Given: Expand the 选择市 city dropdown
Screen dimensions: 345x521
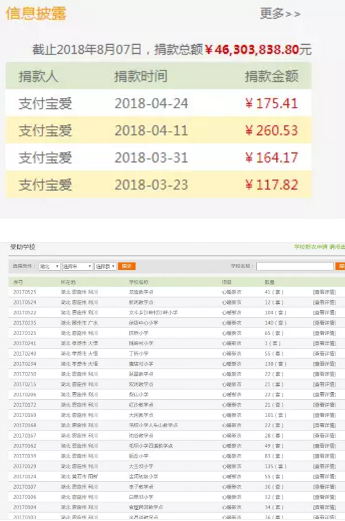Looking at the screenshot, I should tap(77, 266).
